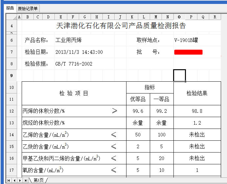
Task: Click the 余量 cell under 优等品
Action: [x=138, y=123]
